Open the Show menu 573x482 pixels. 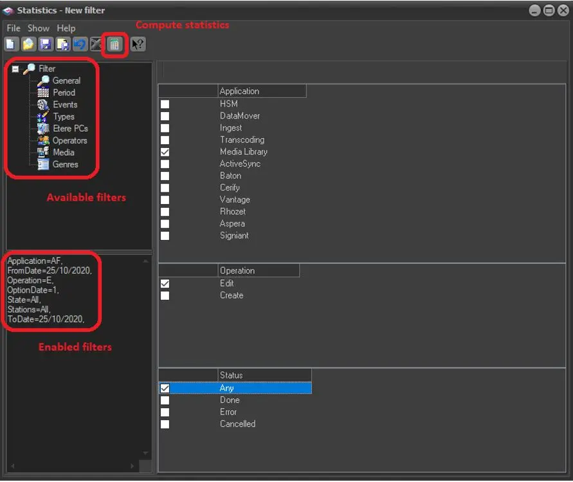point(39,28)
